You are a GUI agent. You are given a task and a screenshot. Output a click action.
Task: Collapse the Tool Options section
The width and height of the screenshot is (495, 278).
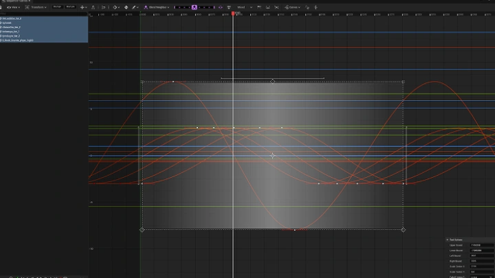coord(448,240)
